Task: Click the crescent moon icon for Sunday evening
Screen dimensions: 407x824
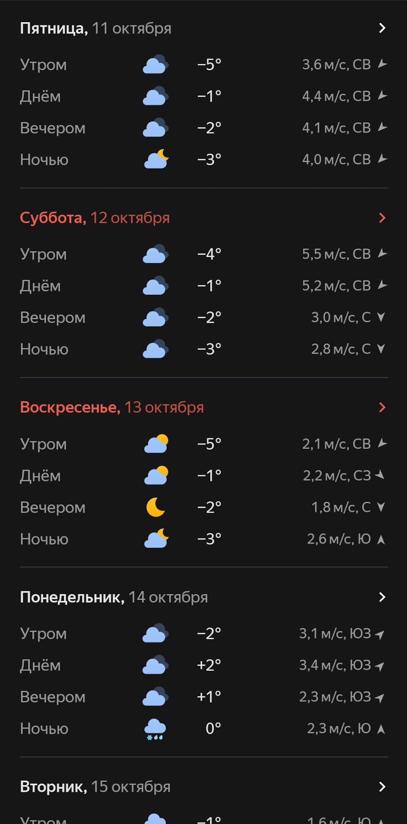Action: click(156, 507)
